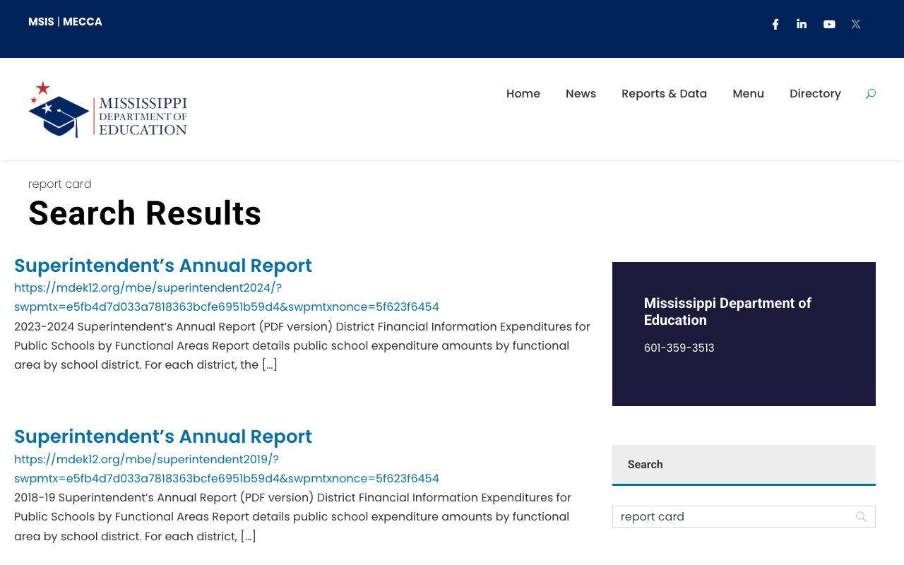This screenshot has width=904, height=565.
Task: Open the X (Twitter) social icon
Action: click(856, 24)
